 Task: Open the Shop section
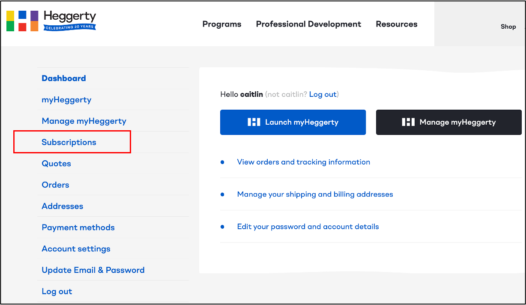[x=508, y=26]
